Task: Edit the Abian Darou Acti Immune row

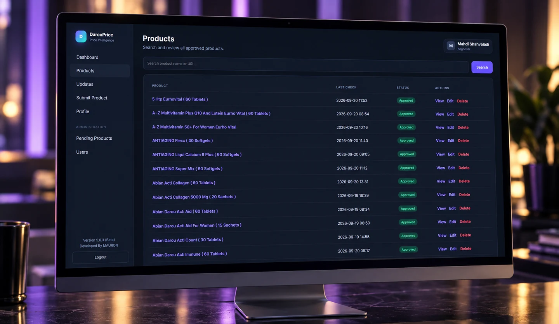Action: coord(453,249)
